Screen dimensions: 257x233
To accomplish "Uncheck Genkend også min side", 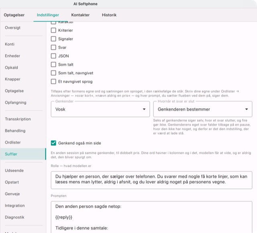I will point(53,143).
